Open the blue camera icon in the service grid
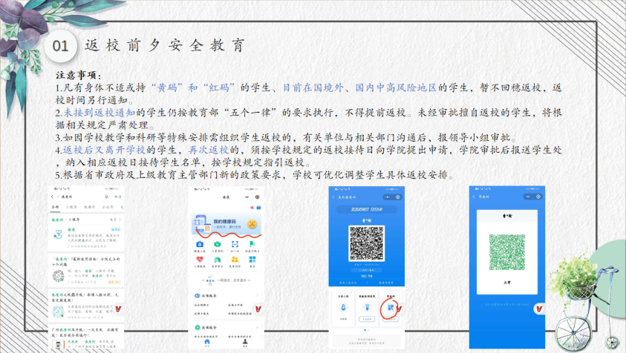 (198, 244)
